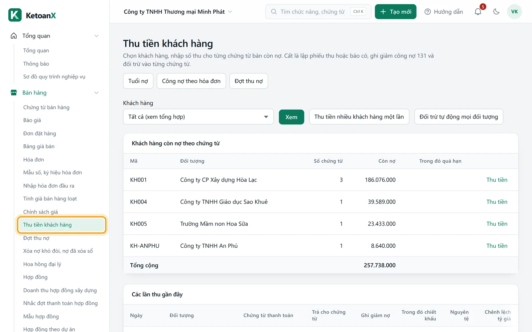The width and height of the screenshot is (532, 332).
Task: Open the Tuổi nợ view
Action: pos(138,81)
